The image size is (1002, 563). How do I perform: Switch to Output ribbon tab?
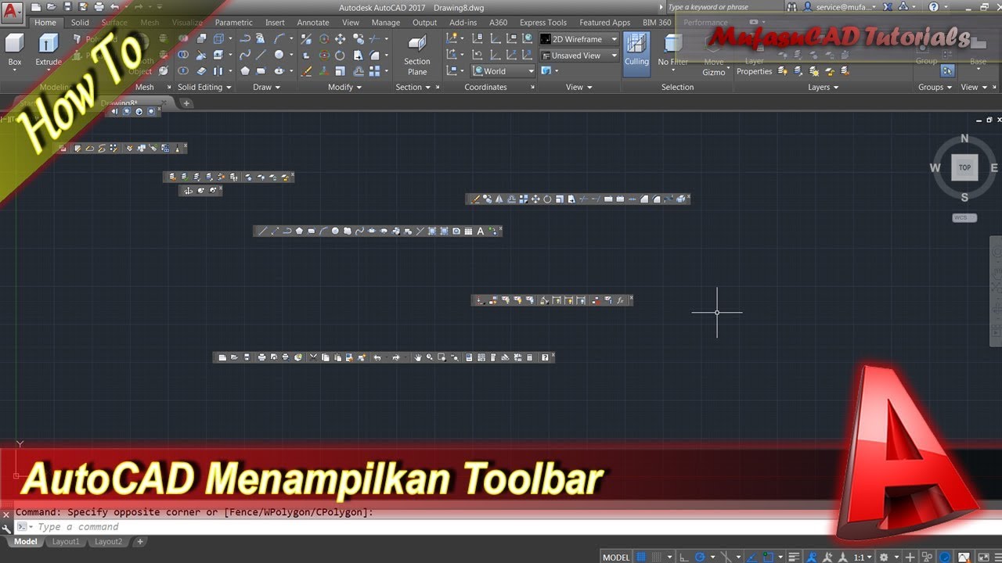coord(425,23)
